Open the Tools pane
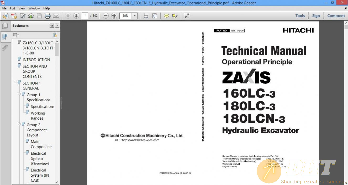 click(300, 16)
